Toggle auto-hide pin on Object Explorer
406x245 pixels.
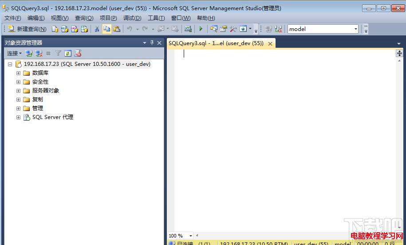tap(152, 43)
